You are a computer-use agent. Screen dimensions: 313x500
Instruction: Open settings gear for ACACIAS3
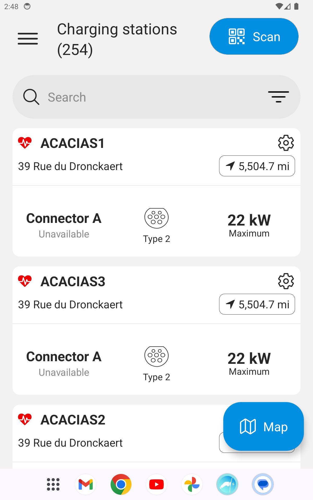coord(286,281)
